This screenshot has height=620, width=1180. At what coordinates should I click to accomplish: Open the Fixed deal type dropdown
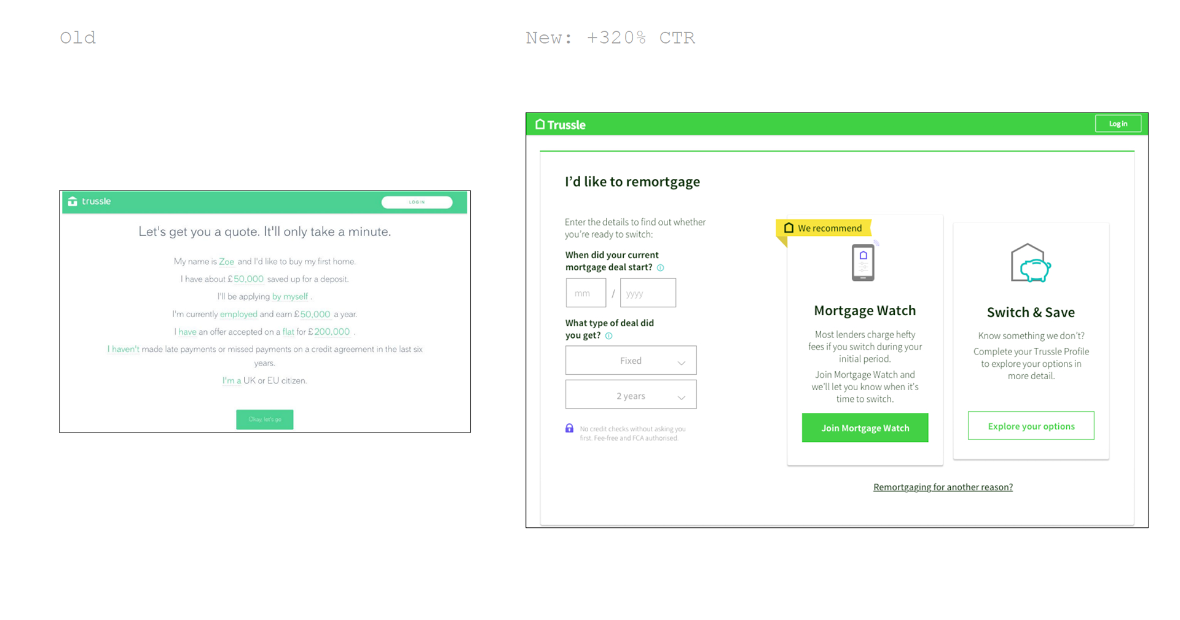(631, 361)
